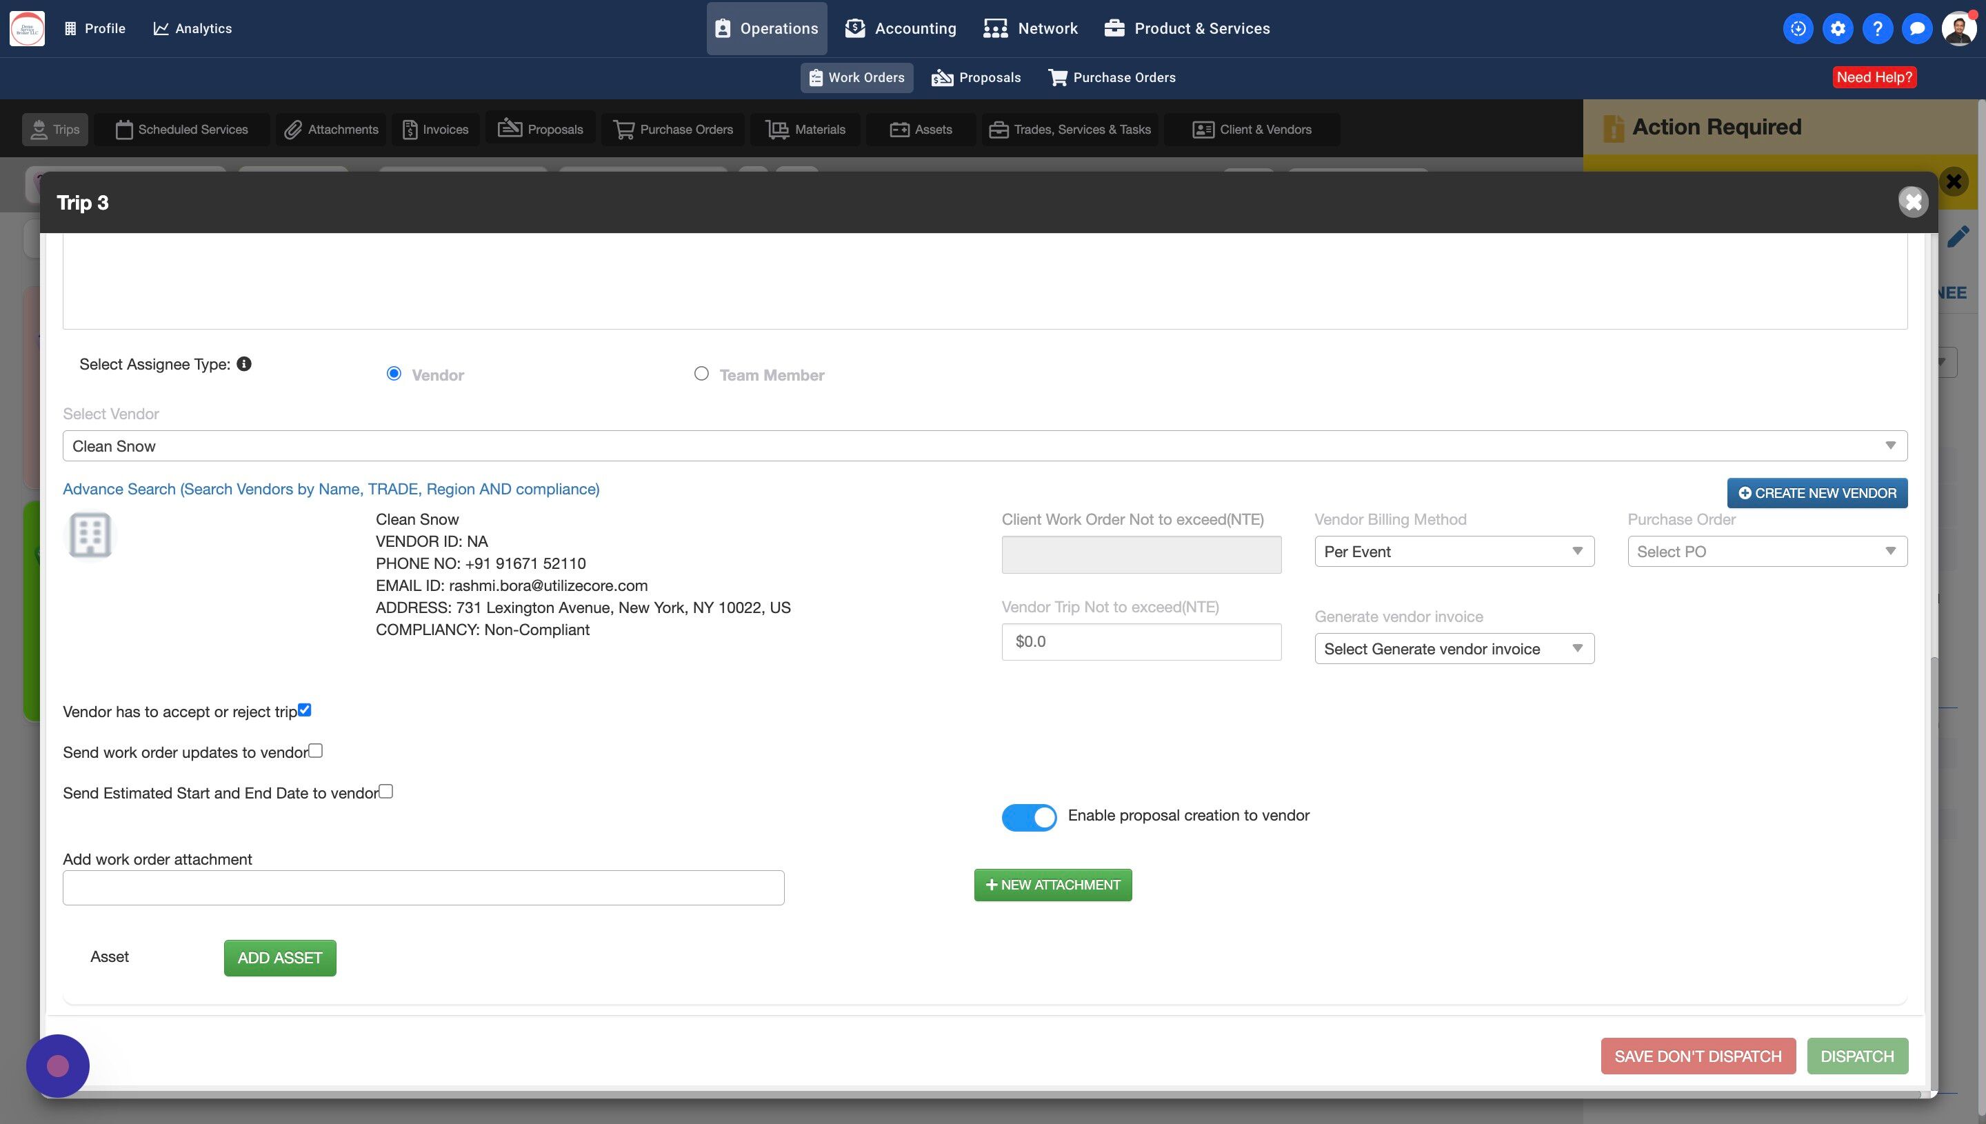Image resolution: width=1986 pixels, height=1124 pixels.
Task: Check Send work order updates to vendor
Action: (316, 750)
